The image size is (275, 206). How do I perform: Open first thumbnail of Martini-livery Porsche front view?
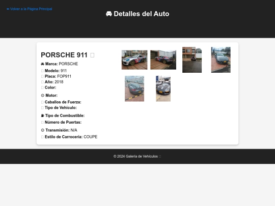pyautogui.click(x=134, y=60)
